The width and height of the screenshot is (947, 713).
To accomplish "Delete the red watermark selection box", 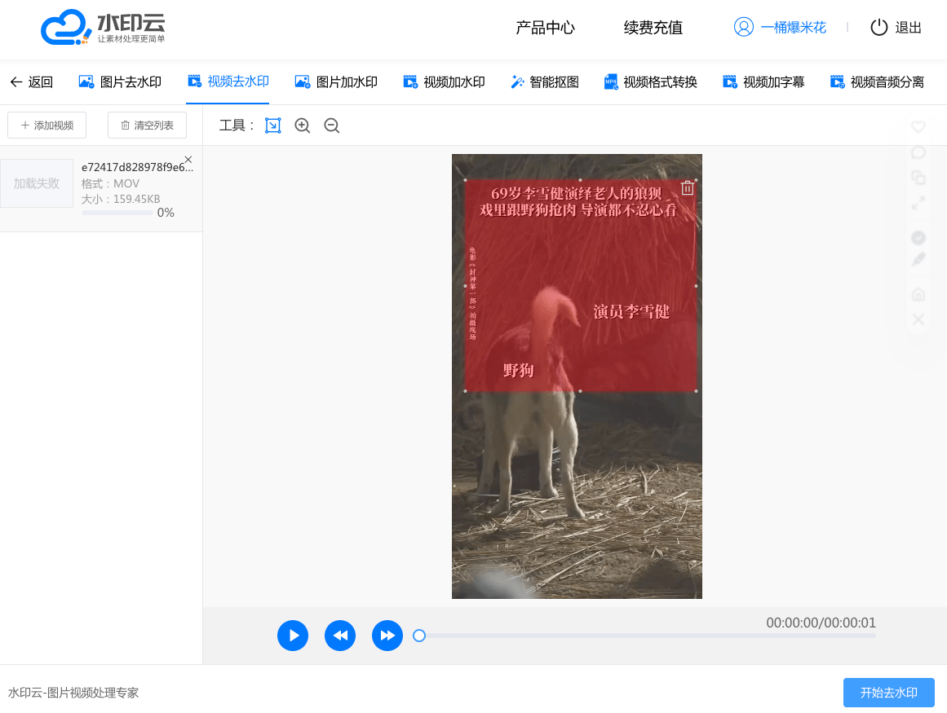I will click(x=688, y=188).
